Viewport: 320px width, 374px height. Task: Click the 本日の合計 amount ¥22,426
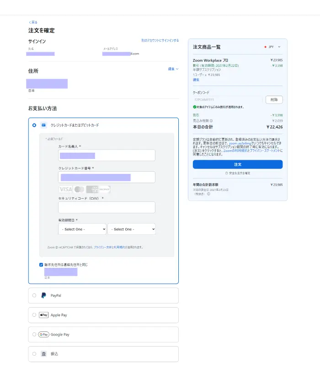[x=274, y=127]
